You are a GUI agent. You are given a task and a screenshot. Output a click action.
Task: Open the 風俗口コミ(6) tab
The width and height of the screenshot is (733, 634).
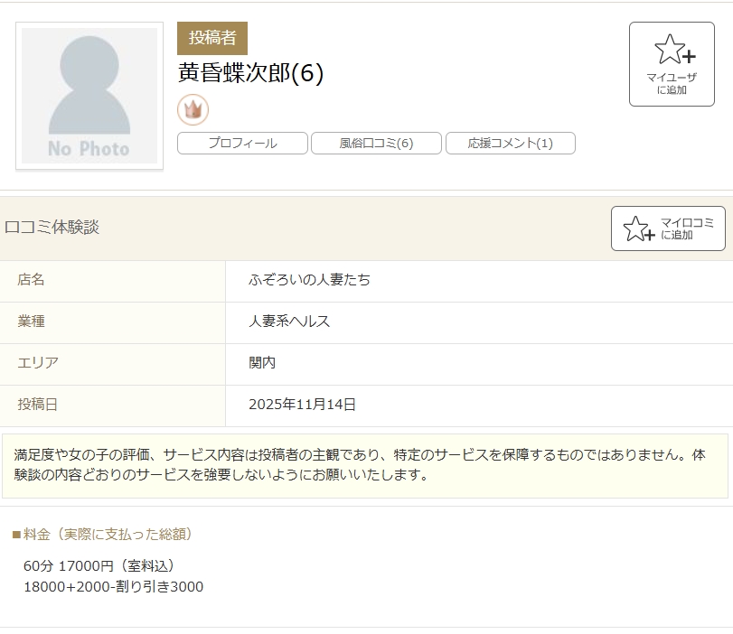click(376, 144)
